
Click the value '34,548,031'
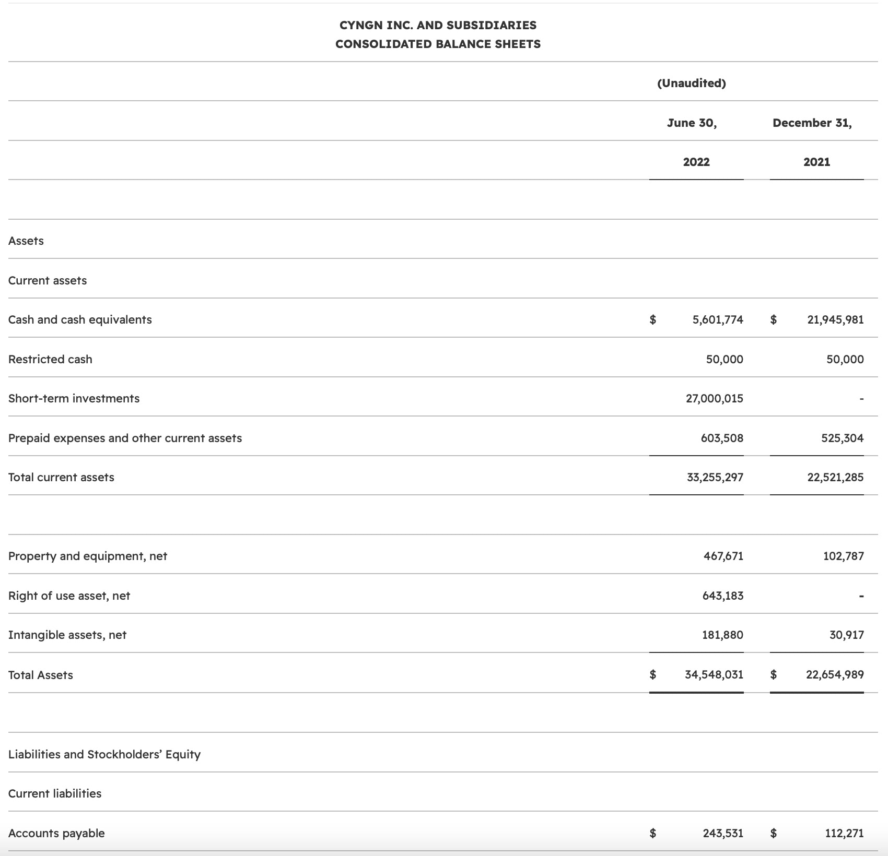[714, 674]
